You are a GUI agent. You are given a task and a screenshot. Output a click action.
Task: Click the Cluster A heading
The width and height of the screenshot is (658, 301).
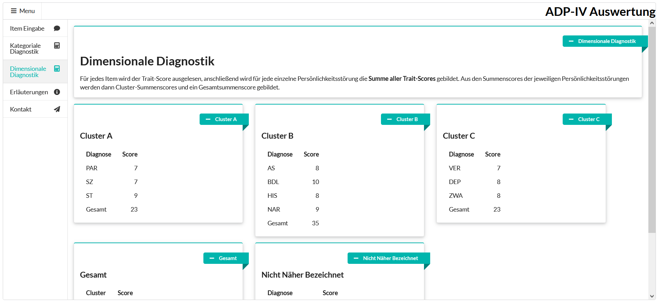pos(96,136)
